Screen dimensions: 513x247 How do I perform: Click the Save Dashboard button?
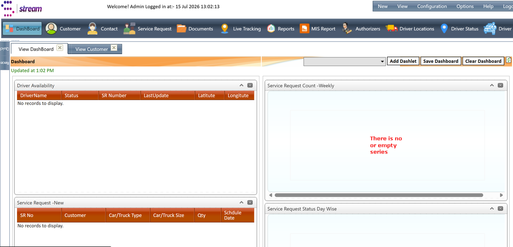[x=441, y=61]
